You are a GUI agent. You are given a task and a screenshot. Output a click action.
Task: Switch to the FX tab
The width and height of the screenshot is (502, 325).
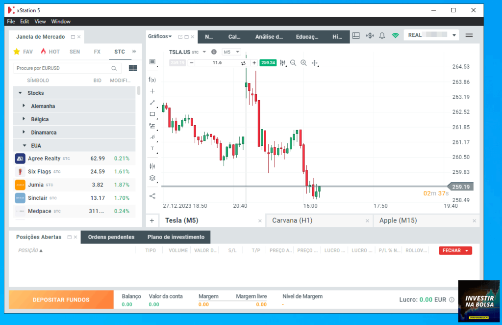(x=97, y=52)
